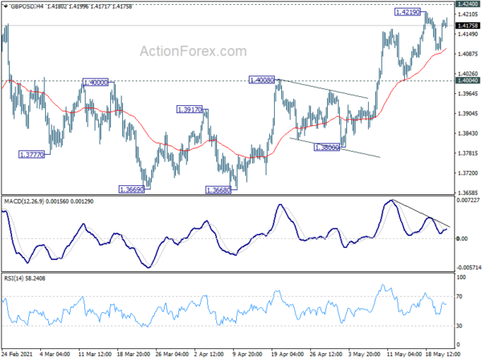Image resolution: width=482 pixels, height=361 pixels.
Task: Click the 1.36585 price axis value
Action: (468, 193)
